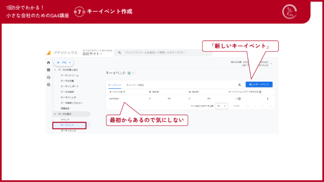Open the Reports icon in left rail
Viewport: 324px width, 182px height.
pos(48,70)
